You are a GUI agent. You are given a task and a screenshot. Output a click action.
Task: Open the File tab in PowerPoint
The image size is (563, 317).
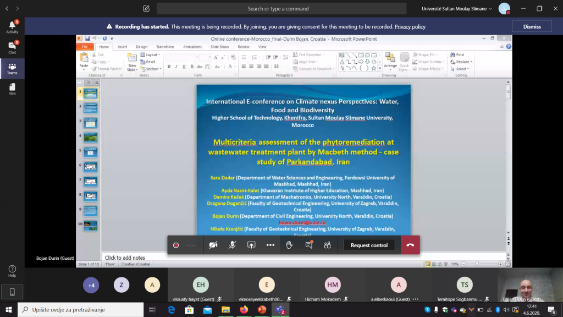point(85,47)
